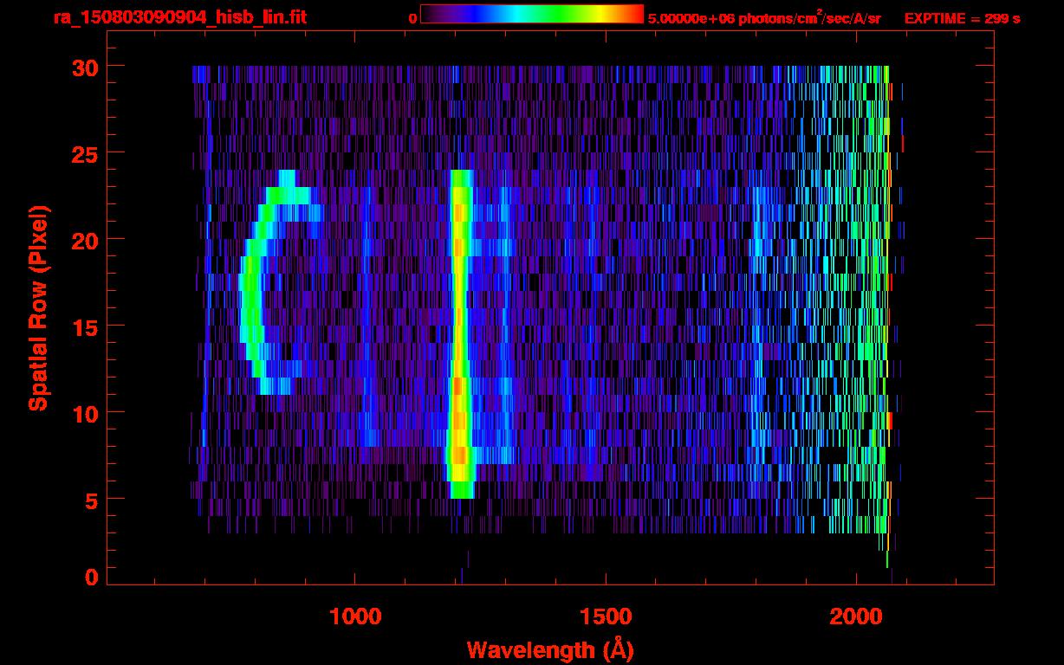The width and height of the screenshot is (1064, 665).
Task: Select the 1500 wavelength tick label
Action: point(606,617)
